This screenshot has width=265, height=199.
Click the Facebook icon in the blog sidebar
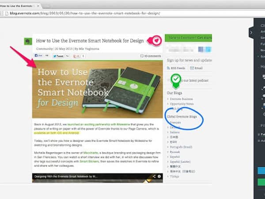click(x=201, y=49)
